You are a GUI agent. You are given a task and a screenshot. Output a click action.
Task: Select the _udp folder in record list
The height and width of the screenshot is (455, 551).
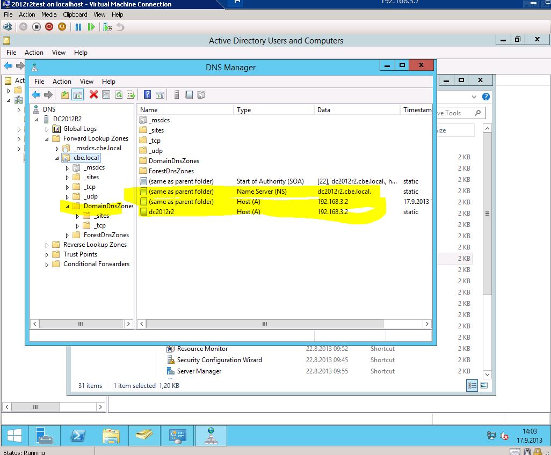click(x=155, y=151)
